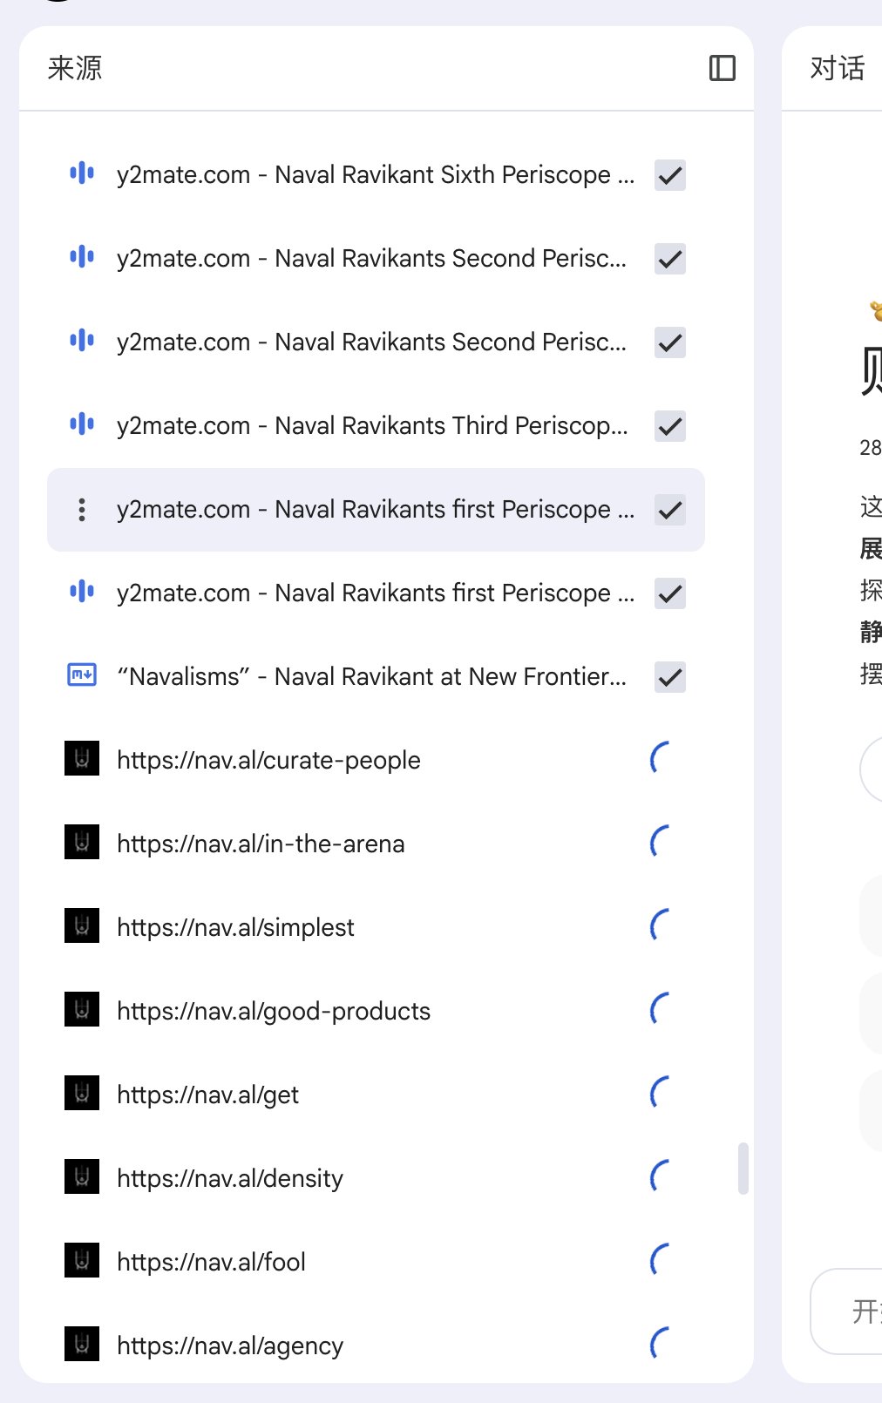Select the 来源 panel header
882x1403 pixels.
tap(75, 68)
